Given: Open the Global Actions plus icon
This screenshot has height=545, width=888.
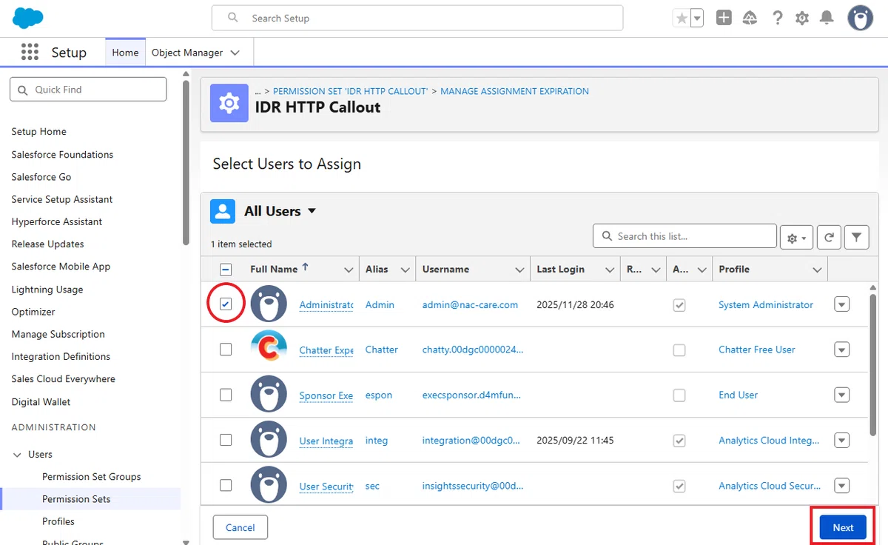Looking at the screenshot, I should coord(724,19).
